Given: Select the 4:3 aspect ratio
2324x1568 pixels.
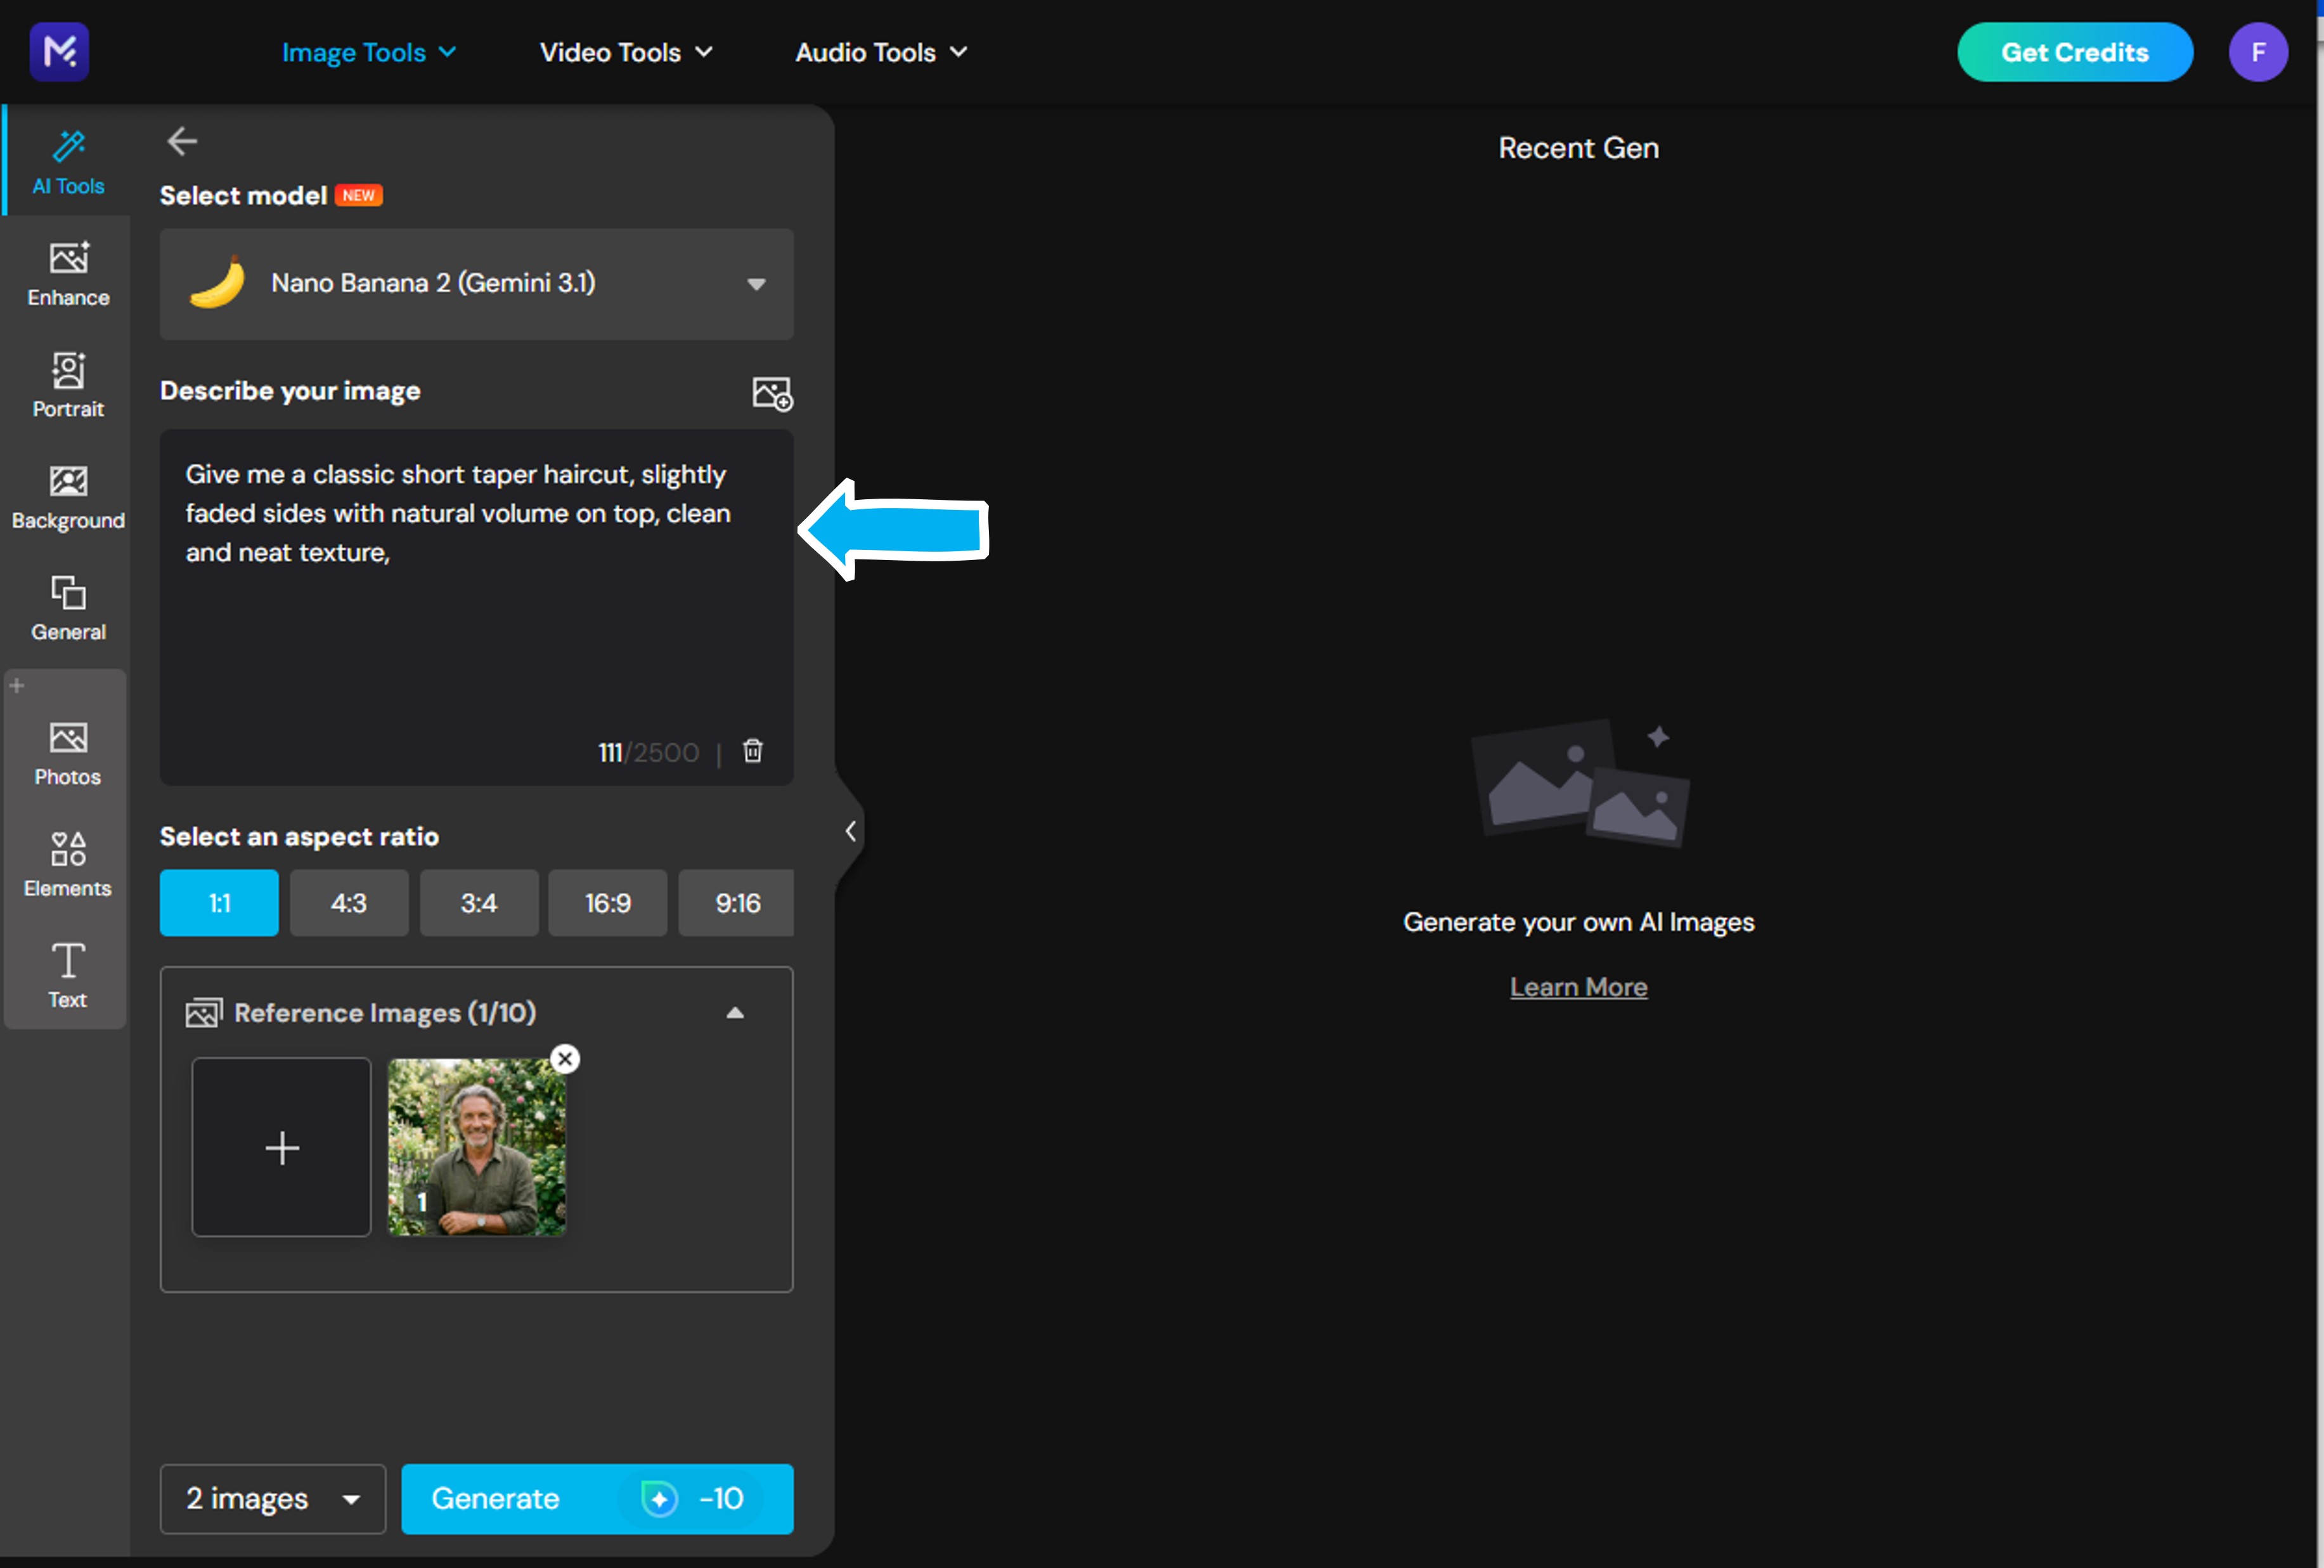Looking at the screenshot, I should tap(348, 903).
